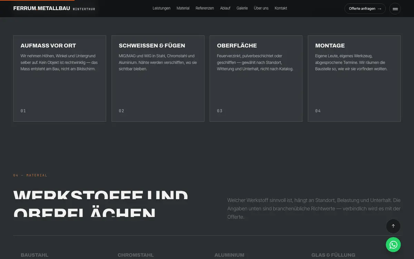The width and height of the screenshot is (414, 259).
Task: Navigate to Ablauf in the header
Action: [225, 8]
